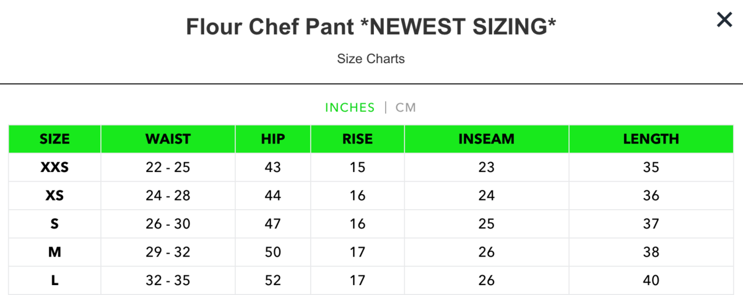Switch to the INCHES unit tab
This screenshot has height=295, width=743.
point(350,108)
